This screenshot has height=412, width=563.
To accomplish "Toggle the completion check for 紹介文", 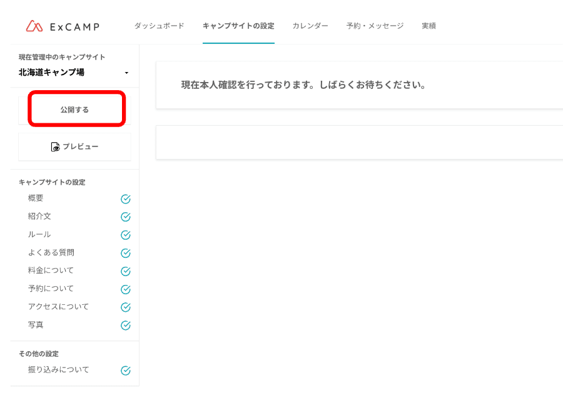I will tap(126, 217).
